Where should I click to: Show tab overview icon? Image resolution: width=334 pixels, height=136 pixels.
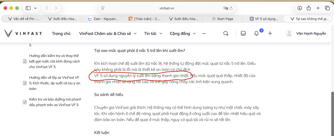pyautogui.click(x=327, y=8)
